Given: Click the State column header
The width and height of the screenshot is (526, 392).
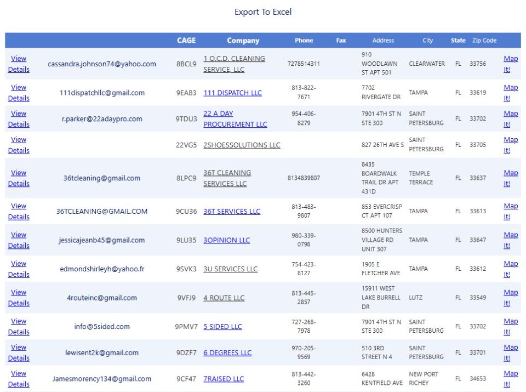Looking at the screenshot, I should pyautogui.click(x=458, y=40).
